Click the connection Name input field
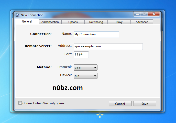 click(x=96, y=35)
